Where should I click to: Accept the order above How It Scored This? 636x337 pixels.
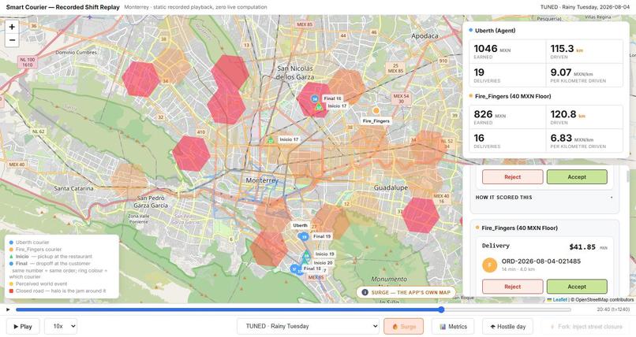tap(577, 177)
